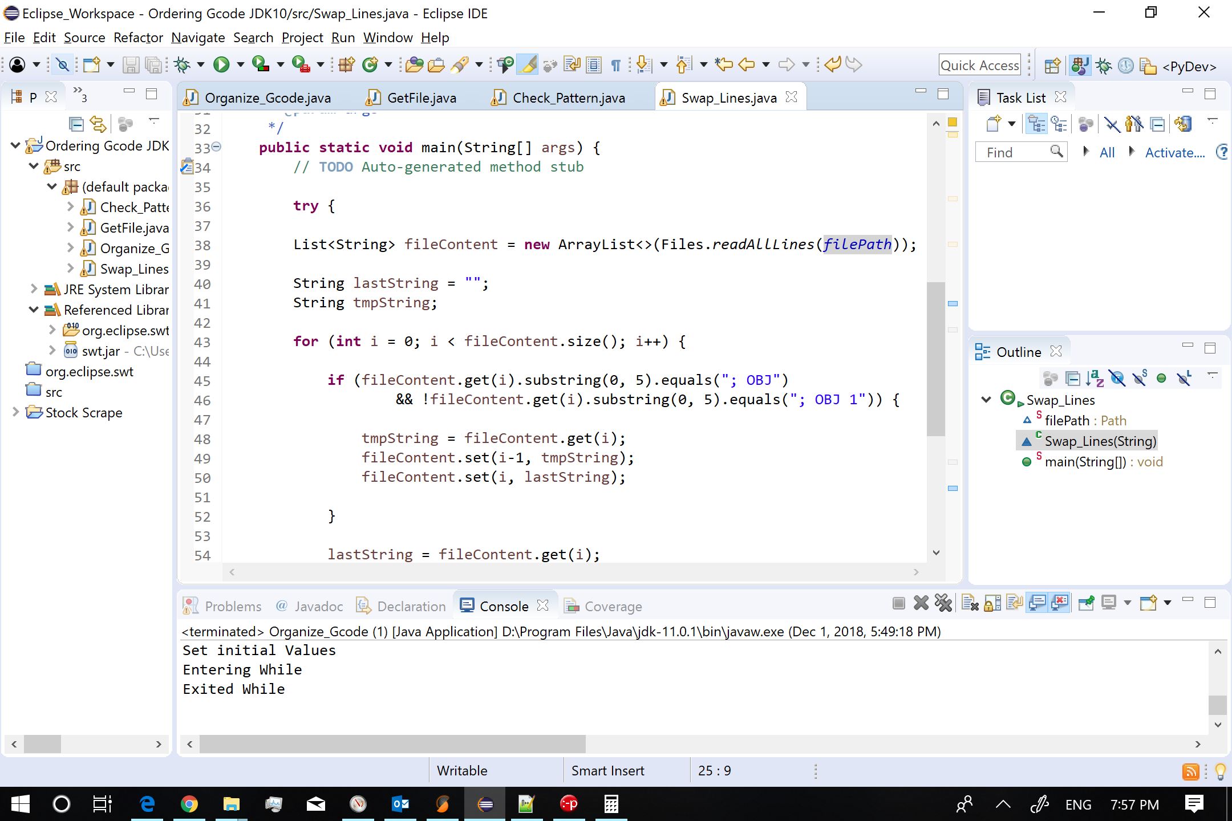Sort the Outline members alphabetically
Image resolution: width=1232 pixels, height=821 pixels.
1095,378
